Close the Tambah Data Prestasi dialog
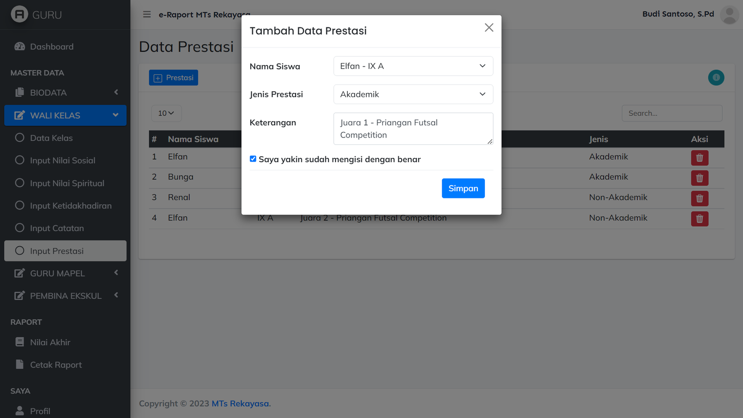This screenshot has height=418, width=743. [x=489, y=28]
